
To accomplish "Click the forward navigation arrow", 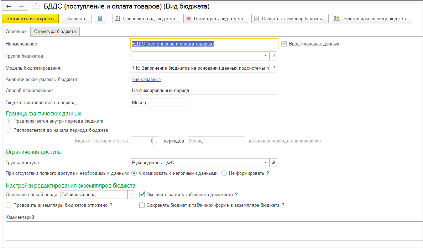I will point(21,6).
